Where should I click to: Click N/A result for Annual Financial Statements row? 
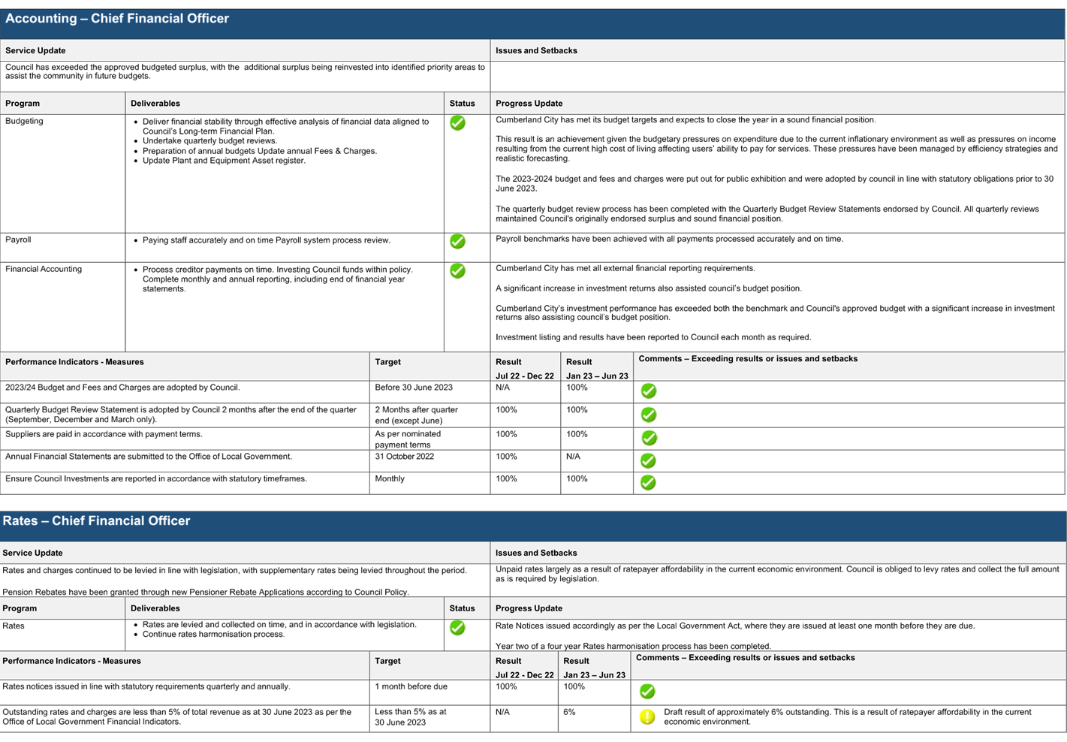[573, 457]
